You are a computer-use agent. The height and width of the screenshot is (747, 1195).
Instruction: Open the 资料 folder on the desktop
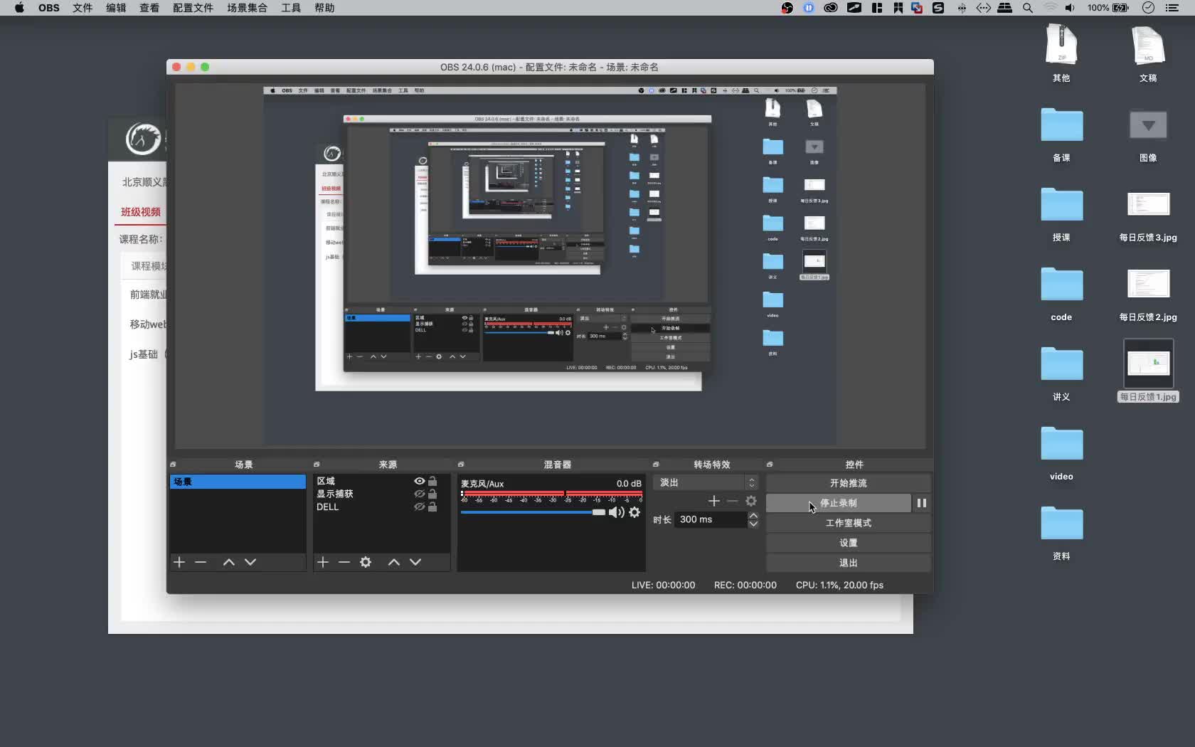[x=1061, y=524]
